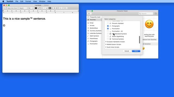
Task: Open the TextEdit application menu
Action: (x=10, y=1)
